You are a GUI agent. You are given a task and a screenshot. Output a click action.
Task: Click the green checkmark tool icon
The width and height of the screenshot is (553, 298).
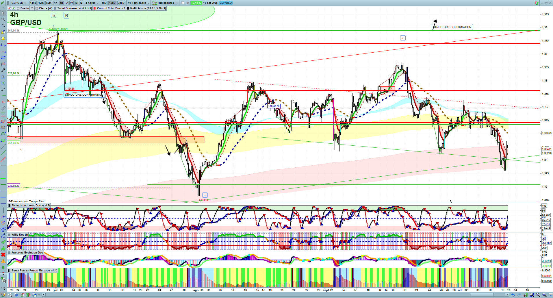coord(3,242)
